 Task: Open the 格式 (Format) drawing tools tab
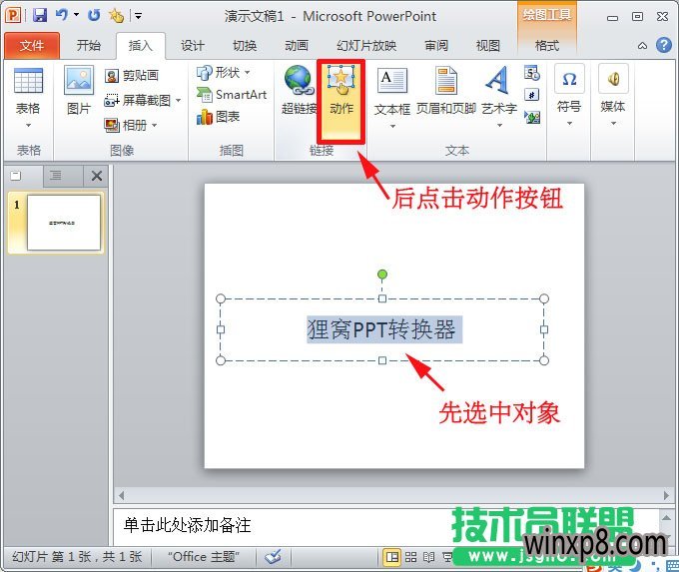click(547, 46)
